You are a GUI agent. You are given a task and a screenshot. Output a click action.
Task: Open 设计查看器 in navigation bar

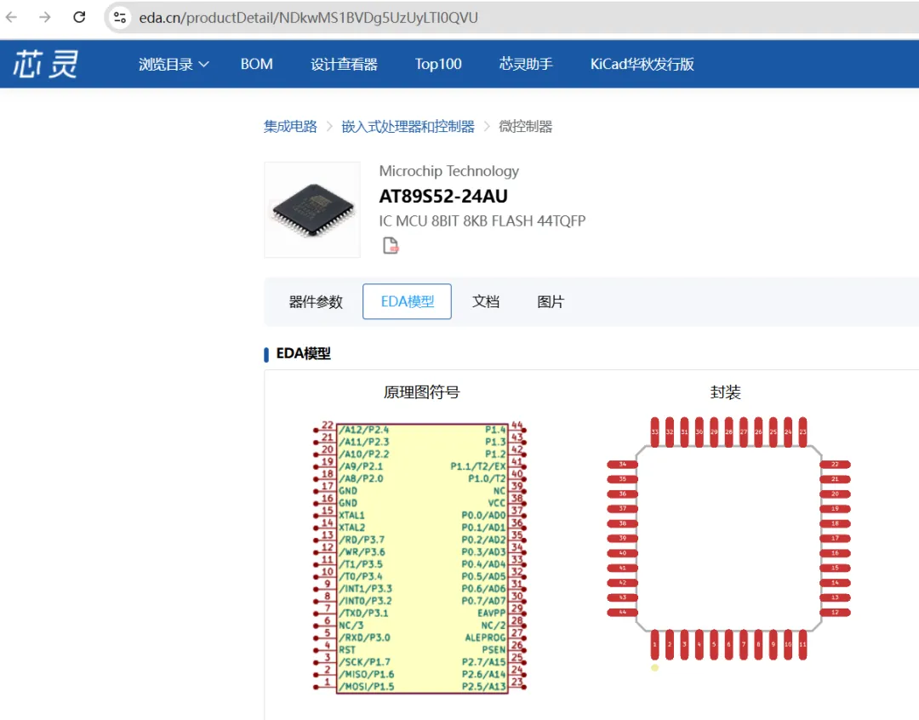pyautogui.click(x=344, y=64)
